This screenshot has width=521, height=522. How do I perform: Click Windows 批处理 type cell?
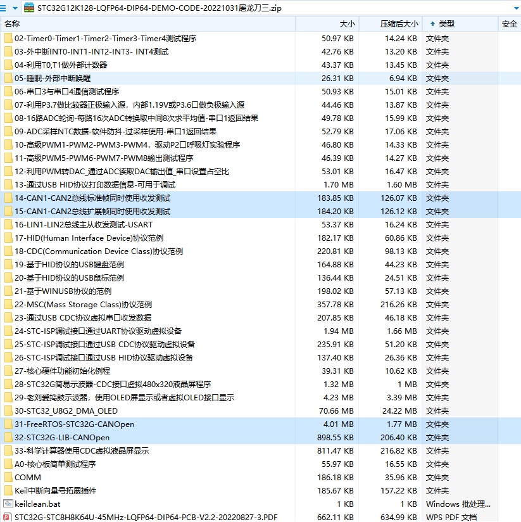[458, 504]
